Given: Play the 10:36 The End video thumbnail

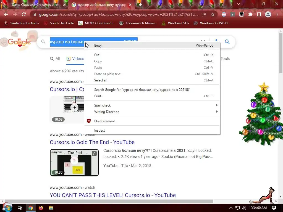Looking at the screenshot, I should click(74, 162).
